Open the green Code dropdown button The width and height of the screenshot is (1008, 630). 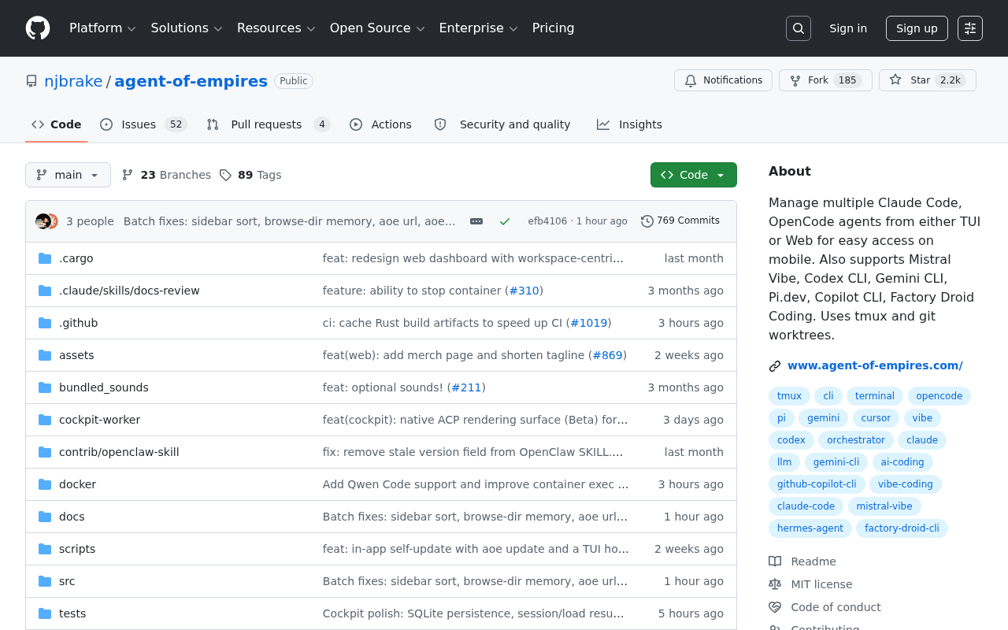click(694, 175)
